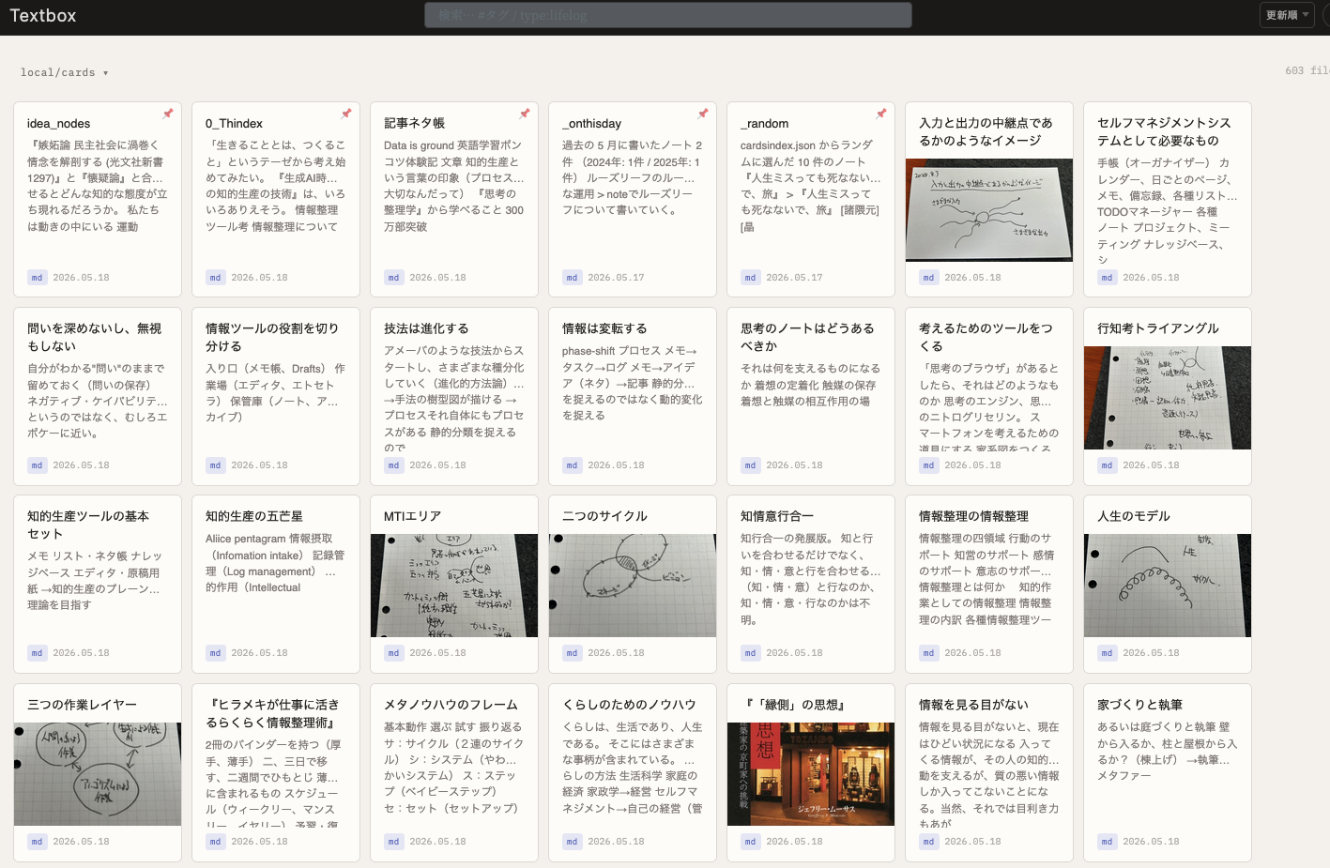Screen dimensions: 1330x868
Task: Open 問いを深めないし、無視もしない card title
Action: (94, 337)
